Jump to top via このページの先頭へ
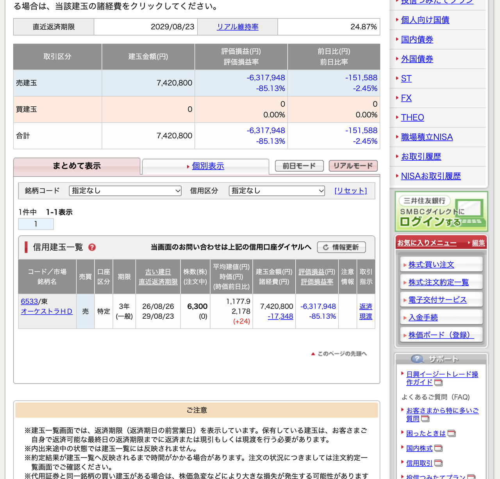The image size is (500, 479). pyautogui.click(x=339, y=354)
